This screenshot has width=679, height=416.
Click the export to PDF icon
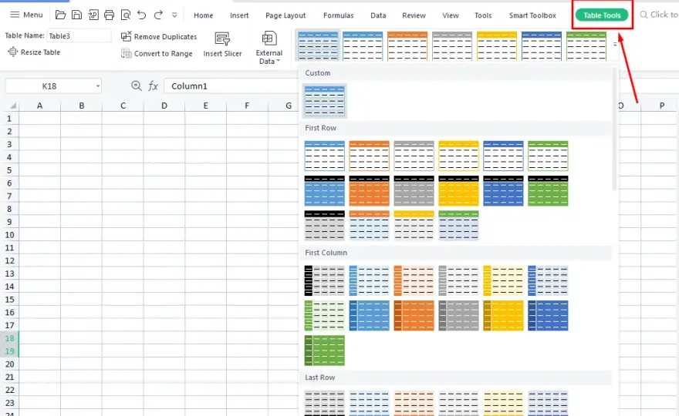click(x=93, y=15)
